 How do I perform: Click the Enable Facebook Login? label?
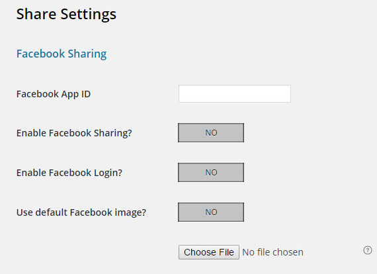coord(69,173)
